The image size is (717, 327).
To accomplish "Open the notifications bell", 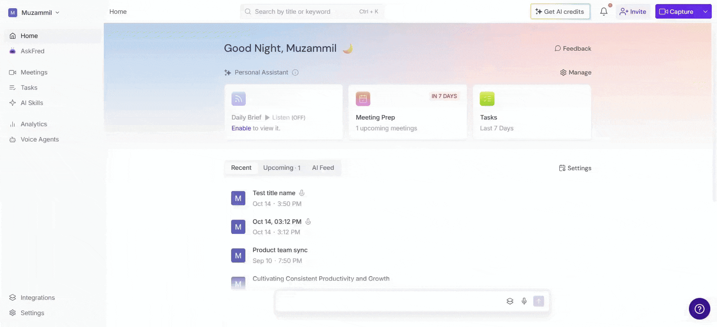I will [603, 12].
